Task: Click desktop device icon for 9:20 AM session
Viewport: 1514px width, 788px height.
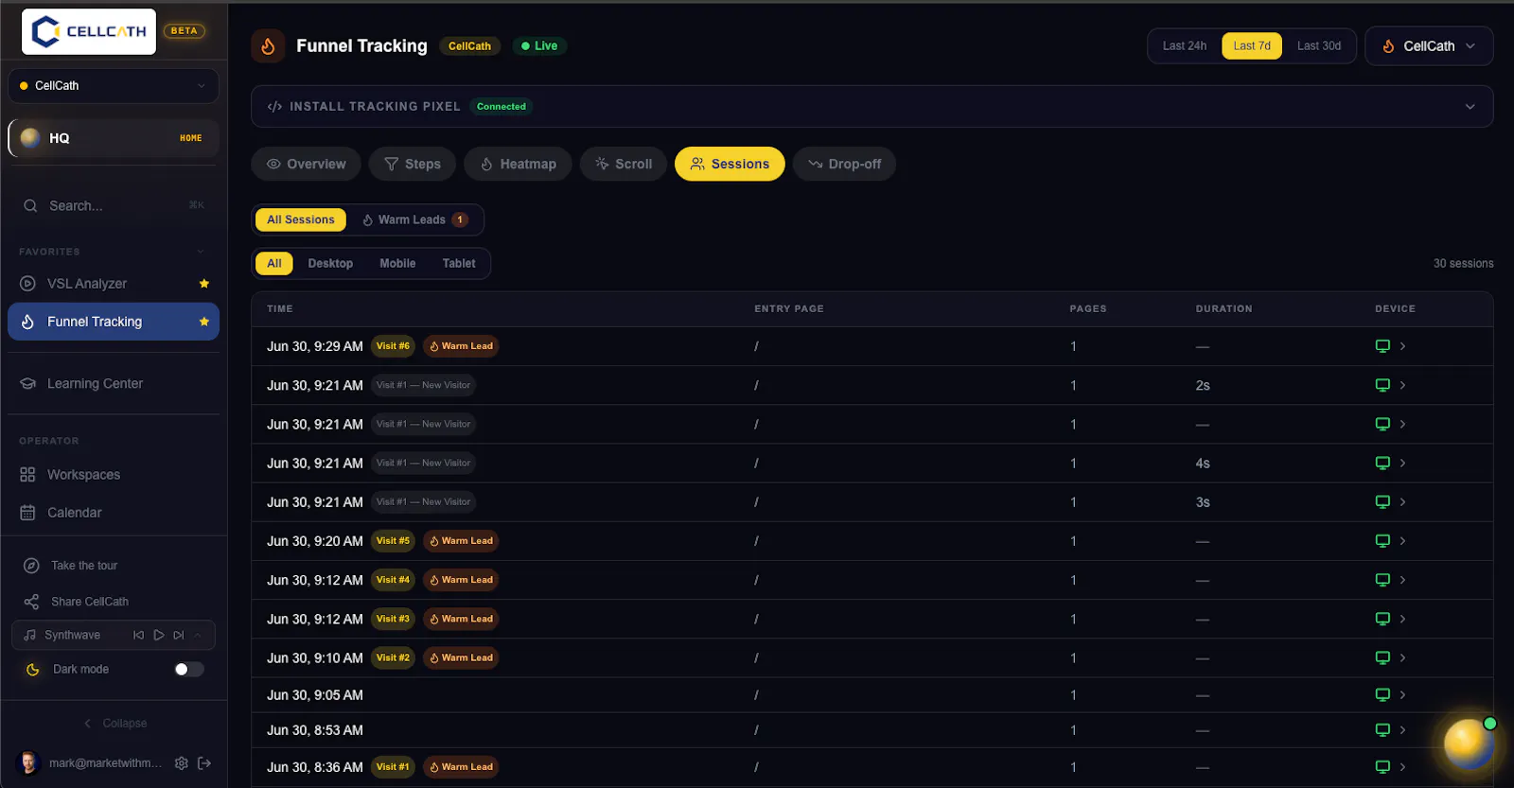Action: [x=1382, y=541]
